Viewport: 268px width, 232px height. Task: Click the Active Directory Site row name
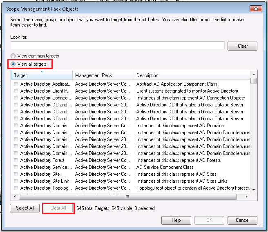point(40,174)
